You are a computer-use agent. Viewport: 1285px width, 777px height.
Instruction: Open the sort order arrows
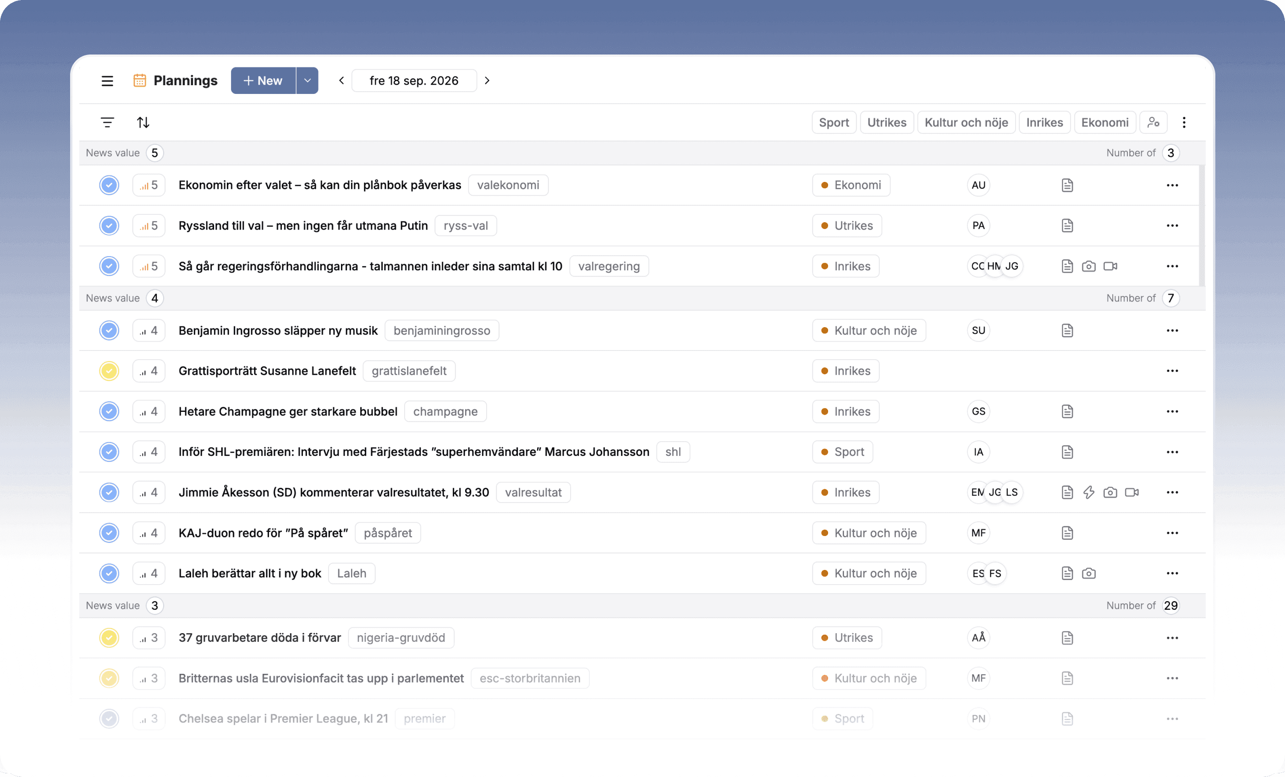click(x=143, y=122)
